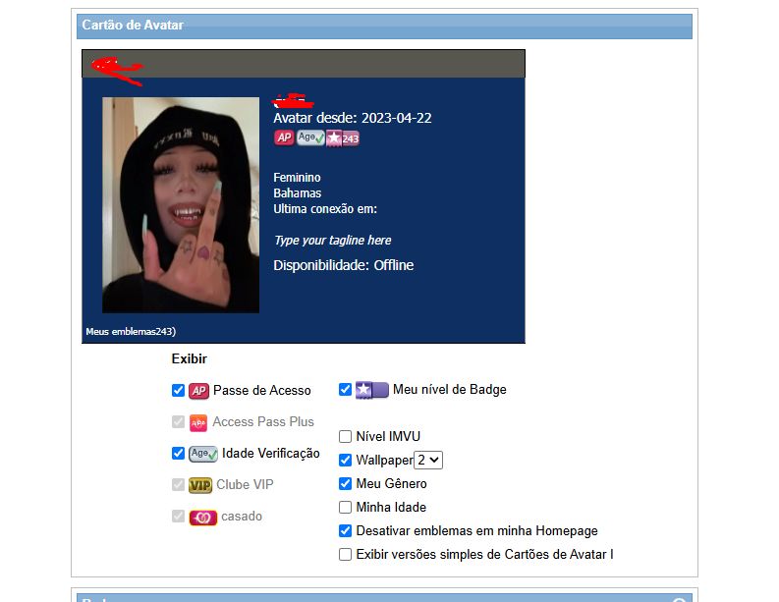The width and height of the screenshot is (779, 602).
Task: Open the Wallpaper number dropdown
Action: coord(428,460)
